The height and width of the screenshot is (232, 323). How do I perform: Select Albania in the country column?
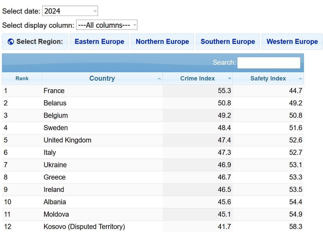pos(55,202)
